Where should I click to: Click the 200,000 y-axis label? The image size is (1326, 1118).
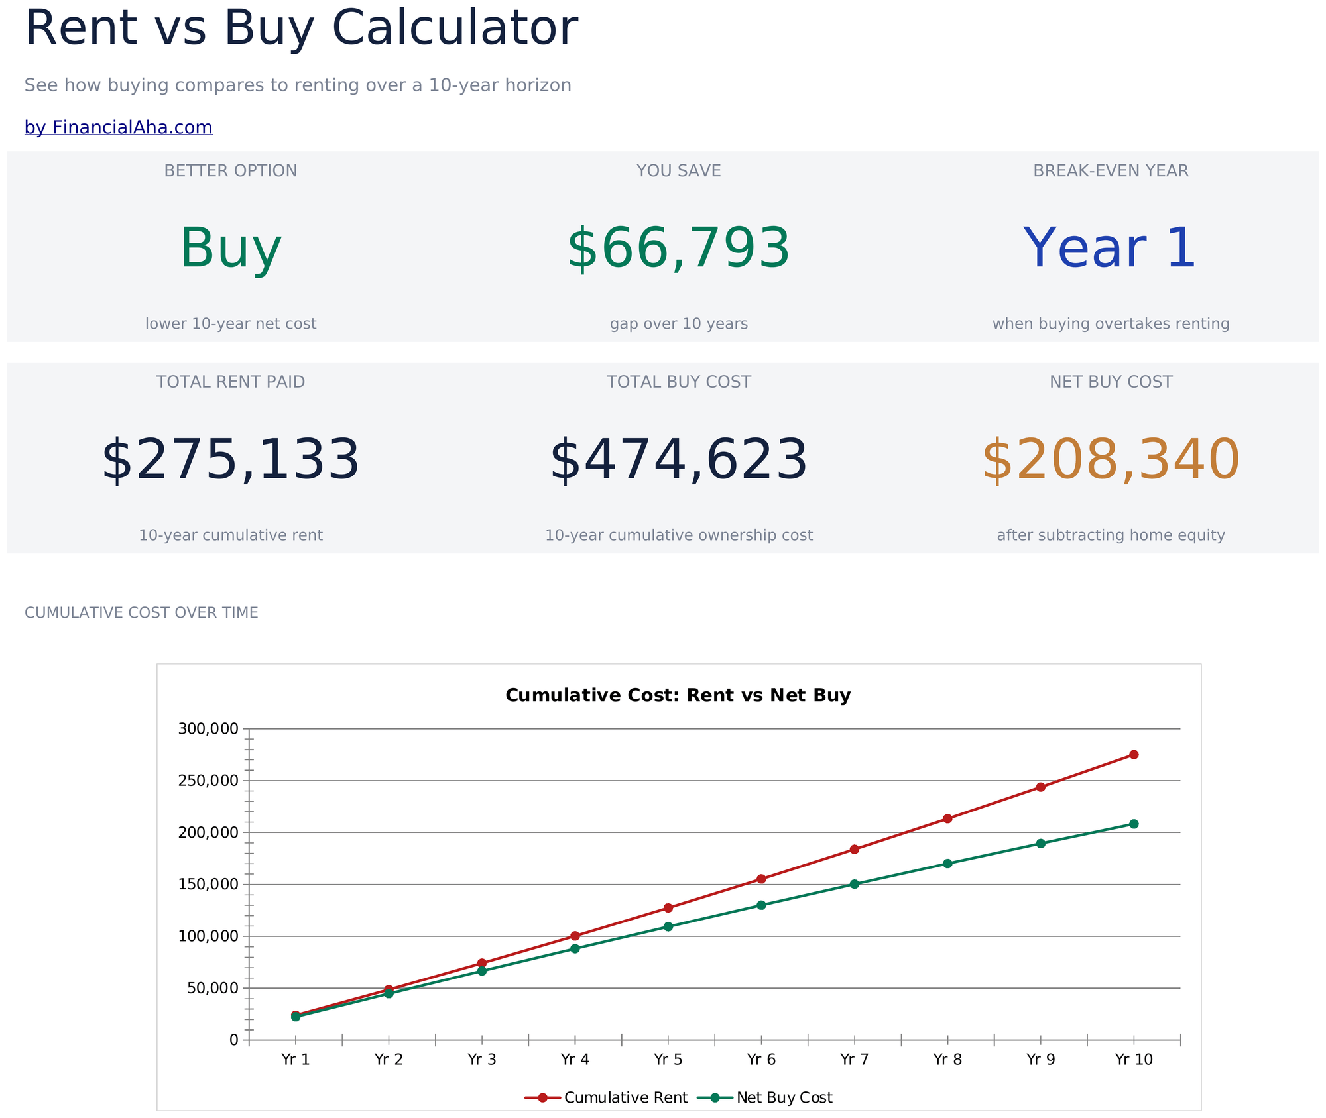[x=208, y=832]
